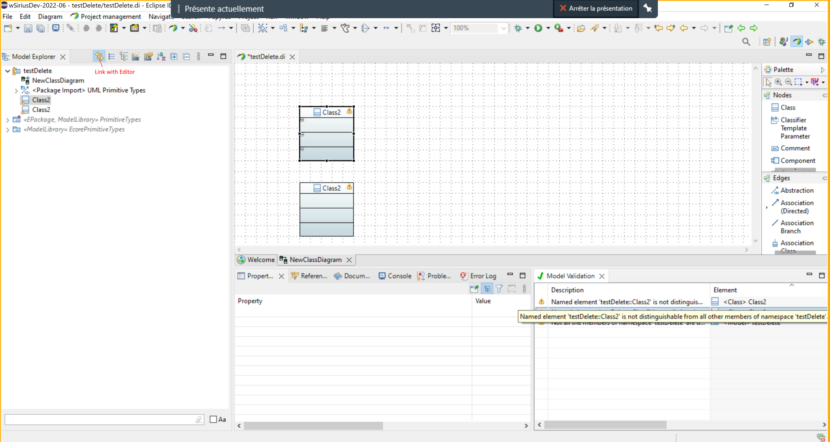830x442 pixels.
Task: Toggle the Aa case-sensitive checkbox
Action: (x=213, y=419)
